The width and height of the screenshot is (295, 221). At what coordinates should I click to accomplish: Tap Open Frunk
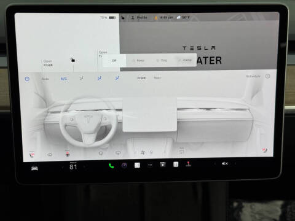pos(48,63)
